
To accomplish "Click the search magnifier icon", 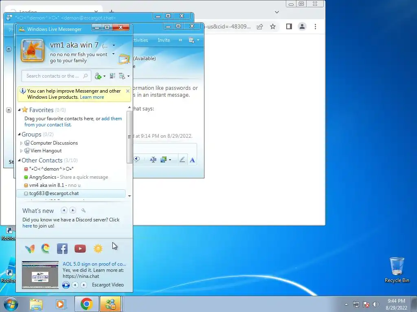I will [86, 76].
